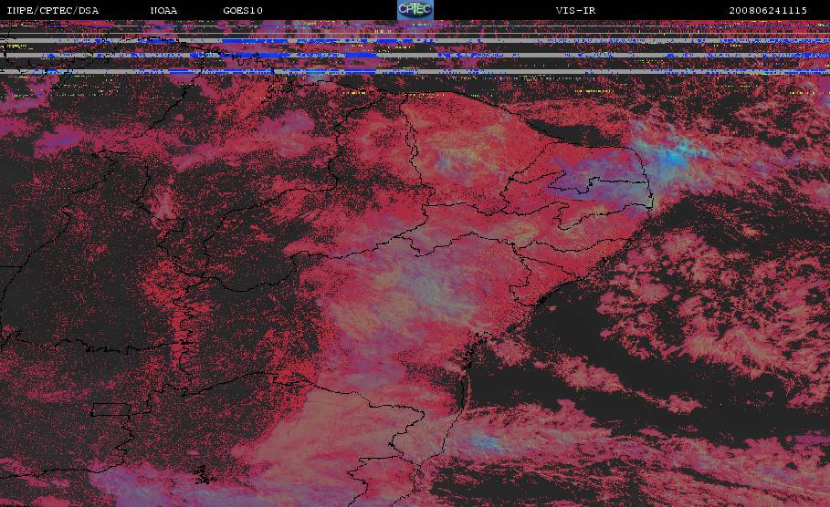
Task: Click the VIS-IR channel label
Action: click(575, 11)
